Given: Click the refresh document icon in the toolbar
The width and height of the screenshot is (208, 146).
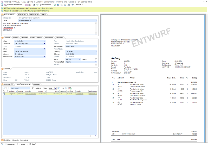Looking at the screenshot, I should [2, 5].
